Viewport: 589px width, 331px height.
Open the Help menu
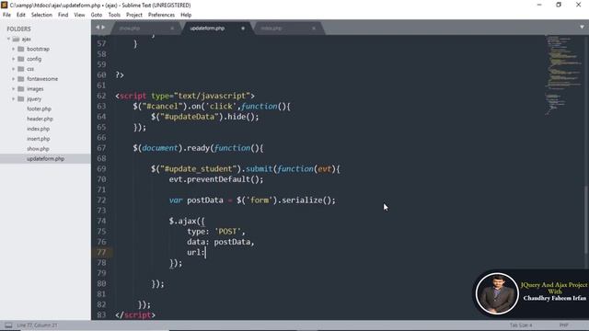tap(186, 15)
